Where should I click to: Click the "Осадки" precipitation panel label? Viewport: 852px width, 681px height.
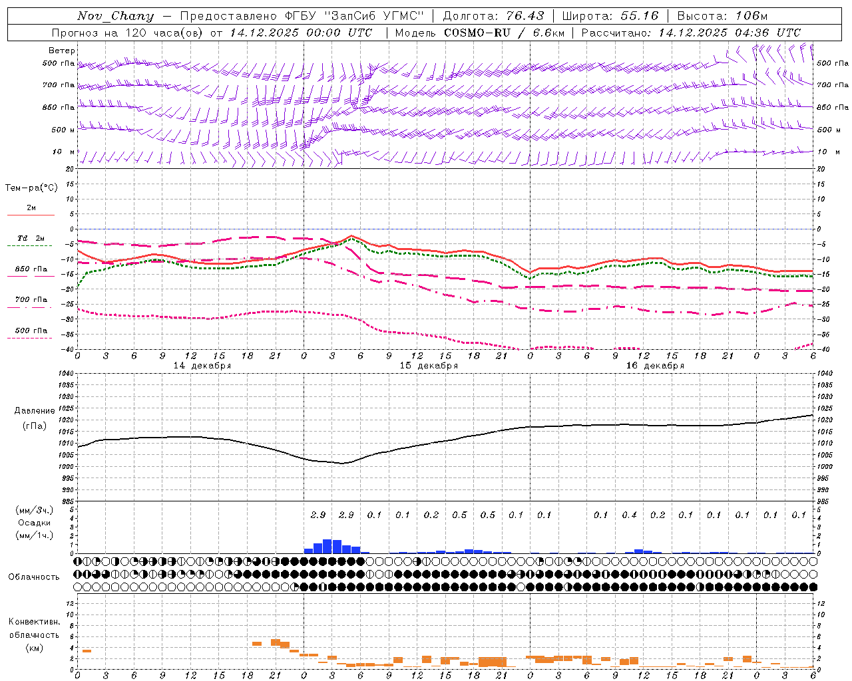[35, 523]
